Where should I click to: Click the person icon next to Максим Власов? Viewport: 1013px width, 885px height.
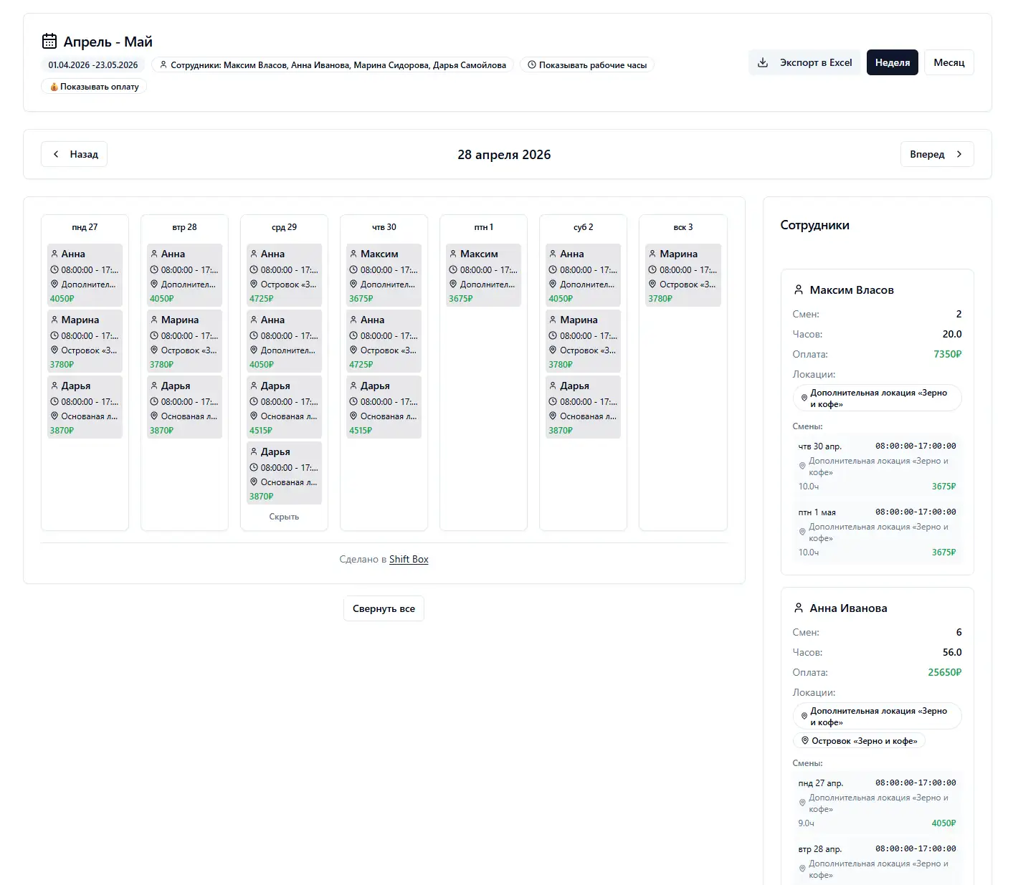[799, 290]
